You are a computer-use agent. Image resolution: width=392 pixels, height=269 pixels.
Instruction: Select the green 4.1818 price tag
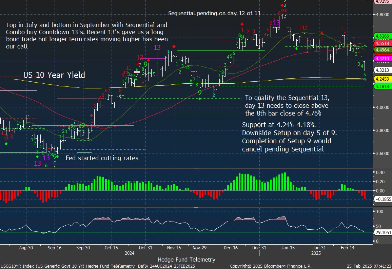[383, 86]
